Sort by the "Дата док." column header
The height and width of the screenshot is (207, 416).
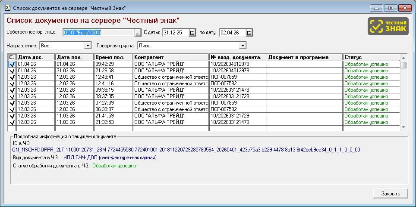36,57
